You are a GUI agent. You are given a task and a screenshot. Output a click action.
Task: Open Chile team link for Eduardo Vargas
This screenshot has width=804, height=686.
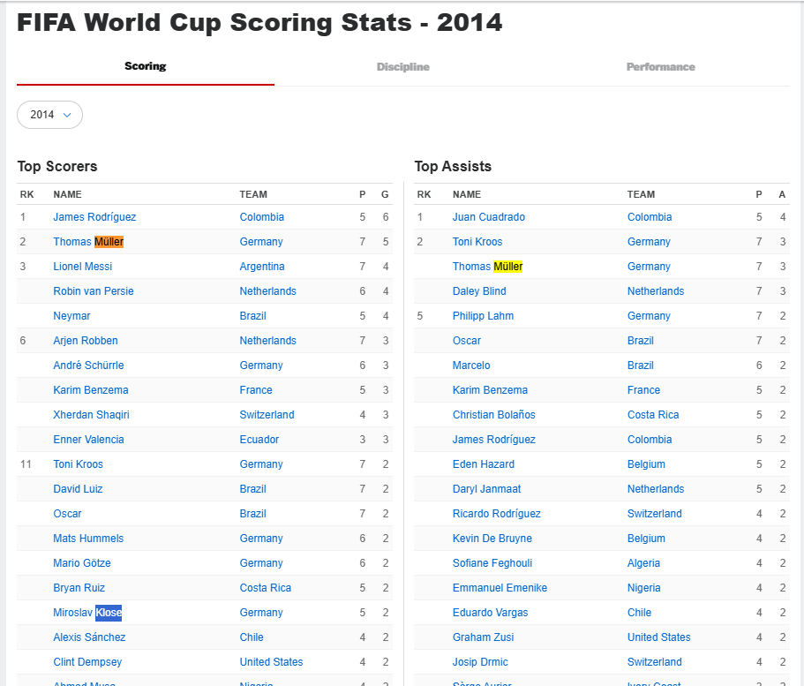tap(639, 612)
